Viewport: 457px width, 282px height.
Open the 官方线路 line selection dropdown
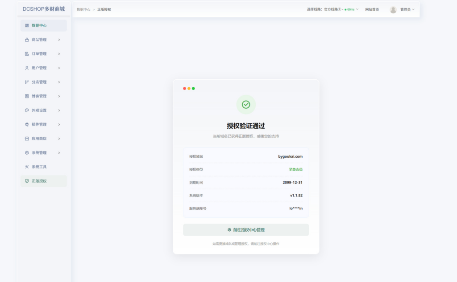tap(332, 9)
